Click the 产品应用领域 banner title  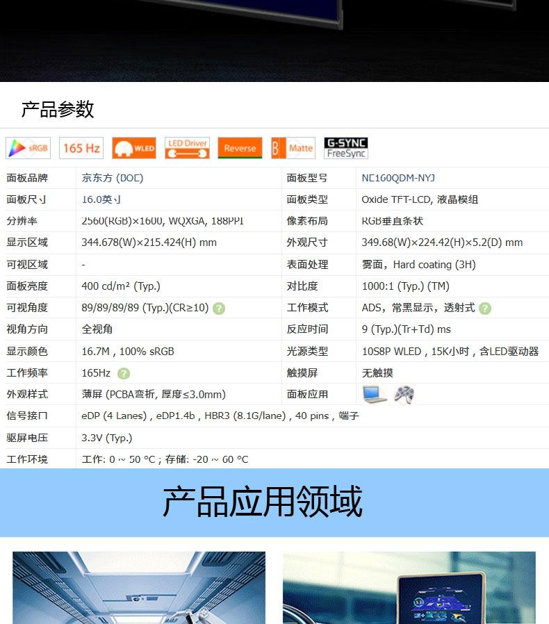tap(263, 502)
